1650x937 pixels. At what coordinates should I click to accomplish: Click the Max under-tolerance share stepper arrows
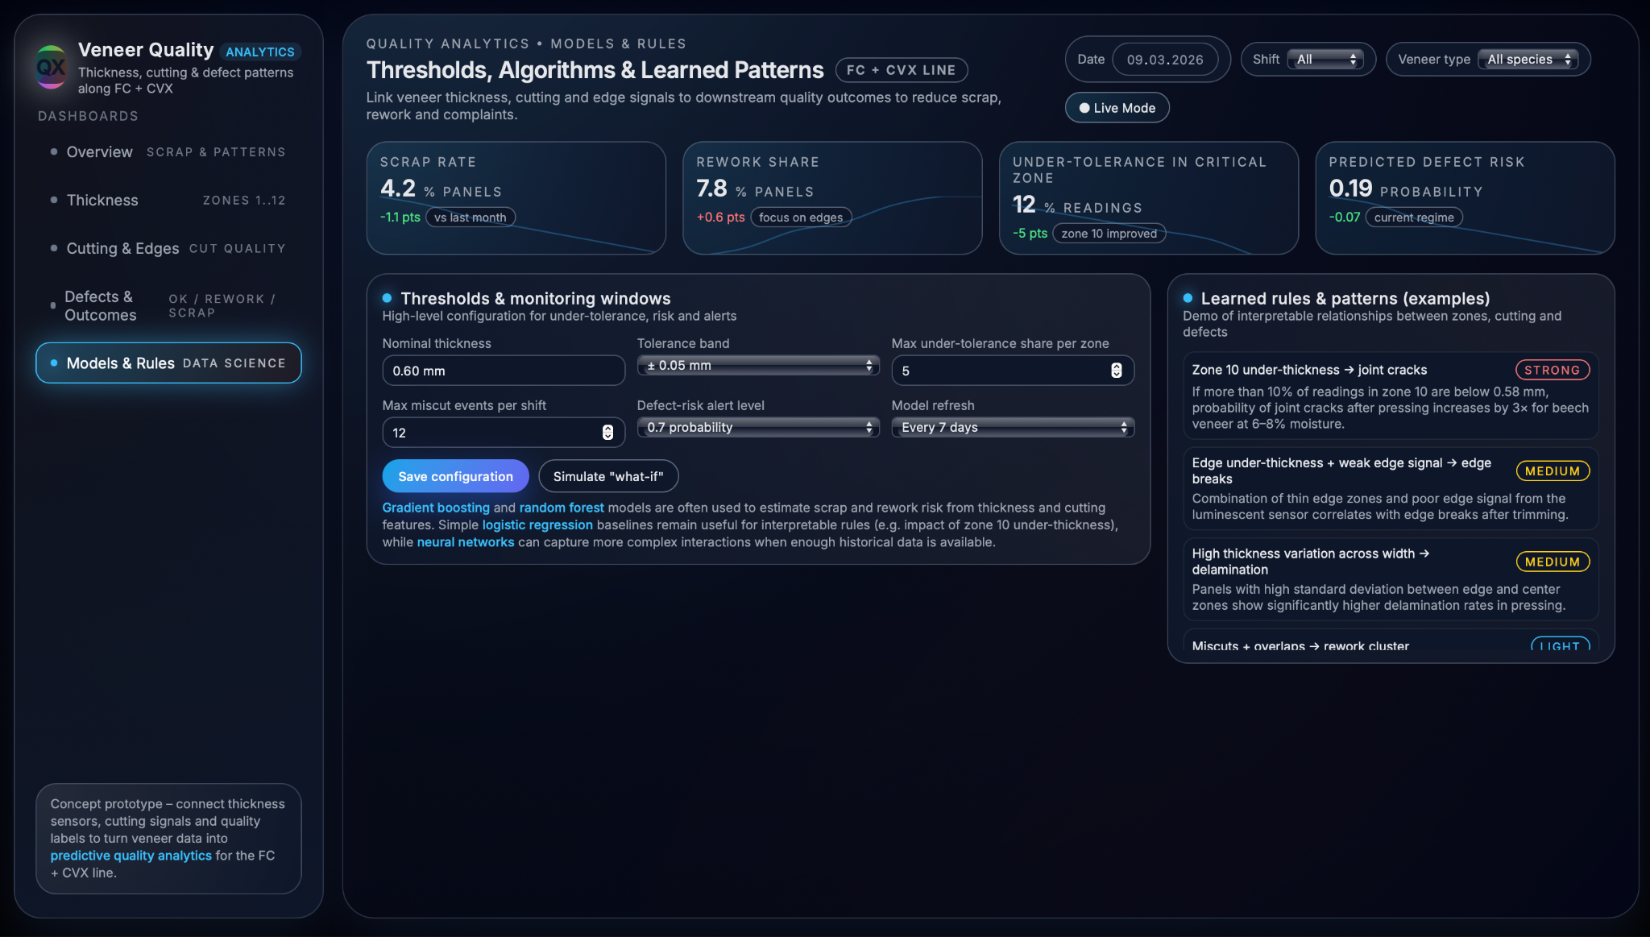(x=1116, y=371)
